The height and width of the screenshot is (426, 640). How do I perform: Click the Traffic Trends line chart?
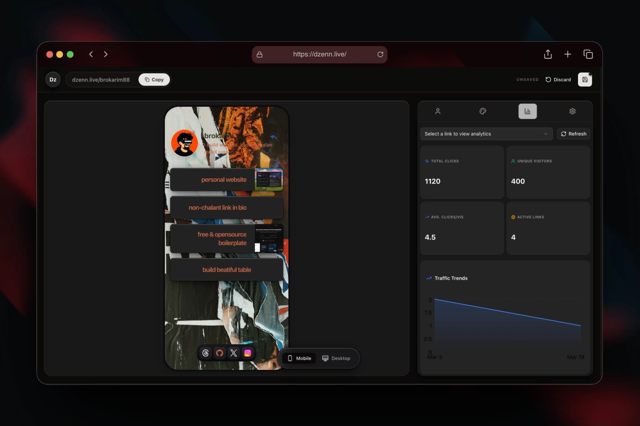click(507, 325)
